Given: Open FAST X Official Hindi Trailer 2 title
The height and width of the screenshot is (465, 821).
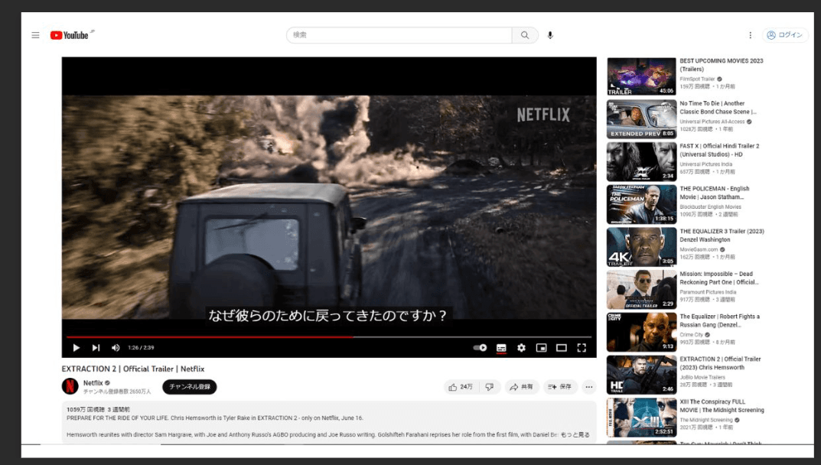Looking at the screenshot, I should (x=719, y=151).
